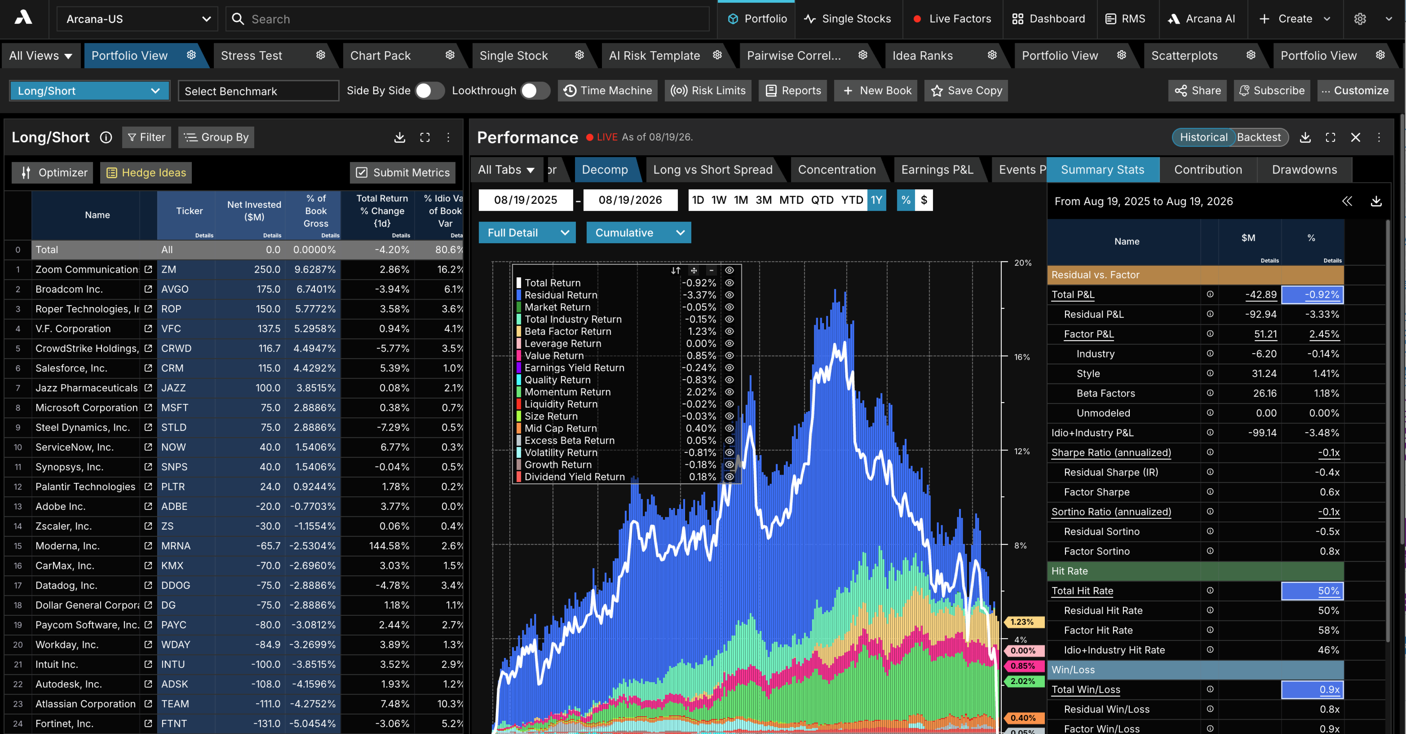Open All Views dropdown

click(40, 55)
